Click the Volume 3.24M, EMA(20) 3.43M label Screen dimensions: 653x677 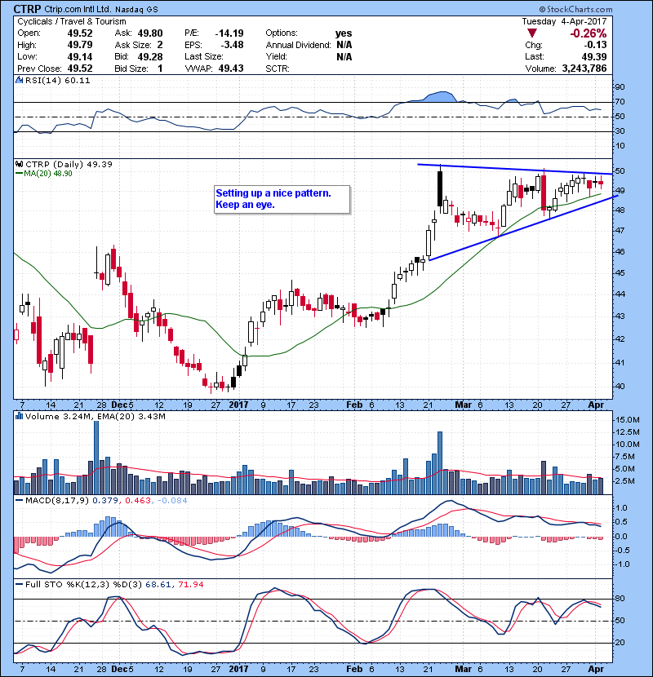(x=95, y=417)
